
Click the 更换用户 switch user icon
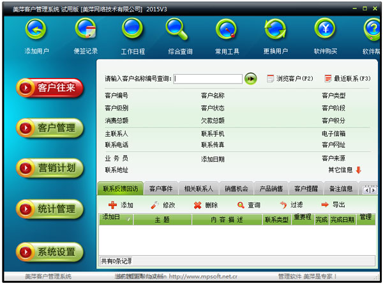(x=275, y=29)
